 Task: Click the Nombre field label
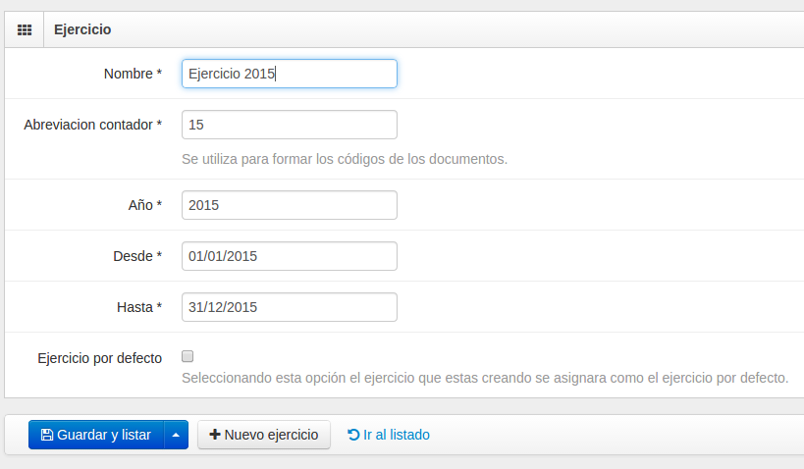point(133,74)
